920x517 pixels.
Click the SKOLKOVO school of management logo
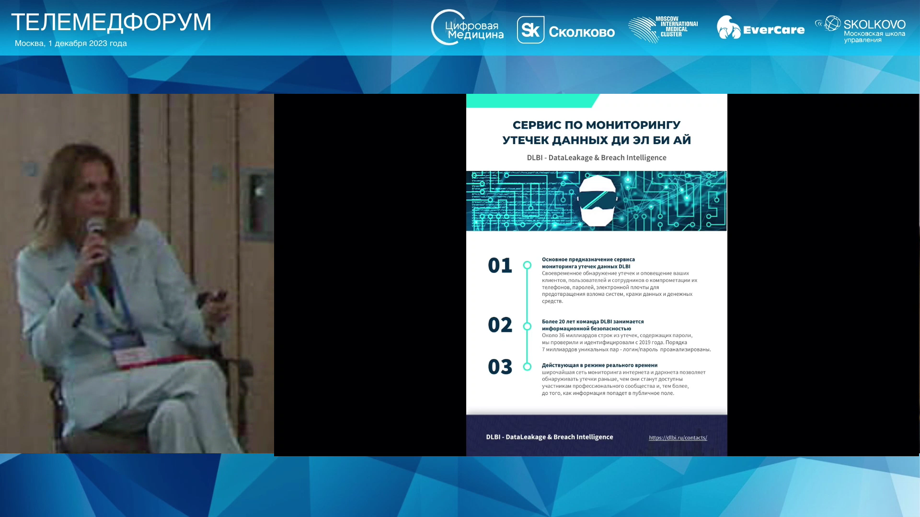point(861,29)
